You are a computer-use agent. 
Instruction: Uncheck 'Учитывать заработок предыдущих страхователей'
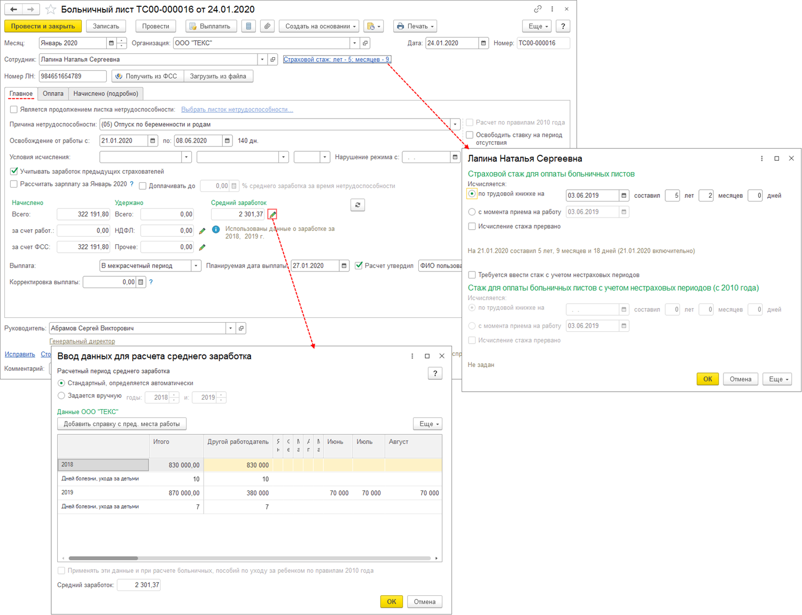coord(14,172)
